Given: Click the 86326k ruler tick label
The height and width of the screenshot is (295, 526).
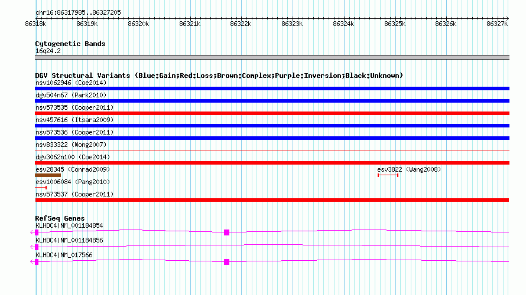Looking at the screenshot, I should [446, 24].
